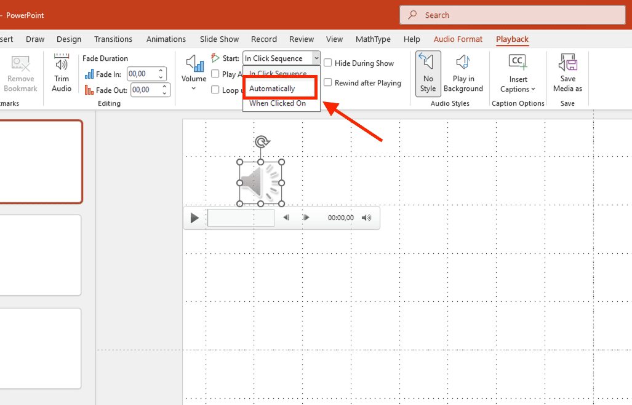Toggle the Play Across Slides checkbox

point(215,74)
